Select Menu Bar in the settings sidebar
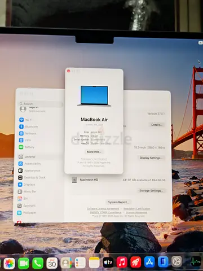Screen dimensions: 203x271 27,191
